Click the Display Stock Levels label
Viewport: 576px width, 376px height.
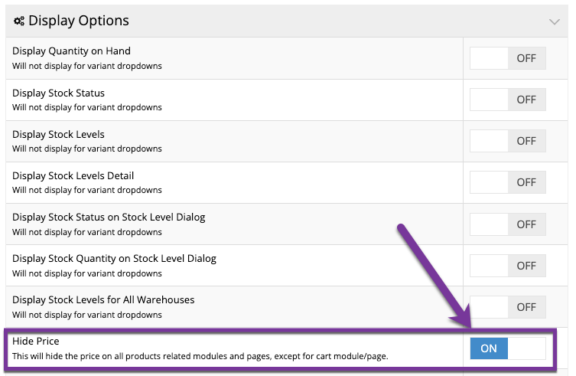[x=58, y=134]
